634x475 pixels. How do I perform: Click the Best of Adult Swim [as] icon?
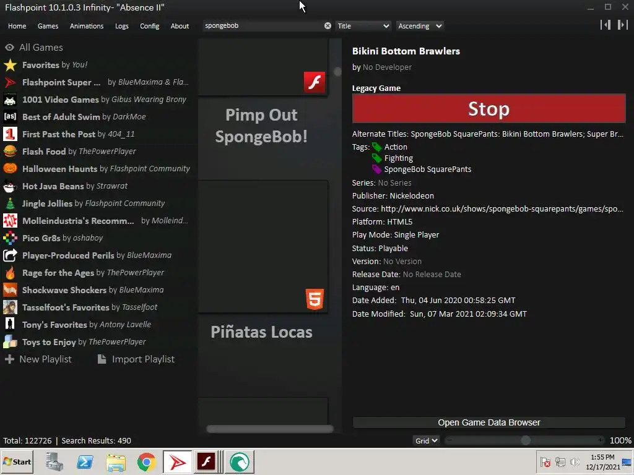[10, 117]
